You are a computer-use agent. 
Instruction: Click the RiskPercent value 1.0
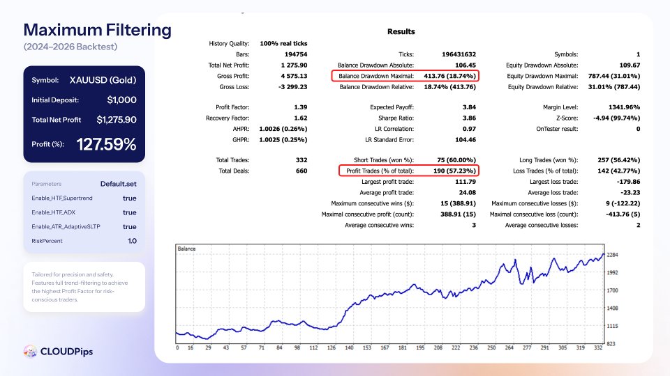pos(132,241)
